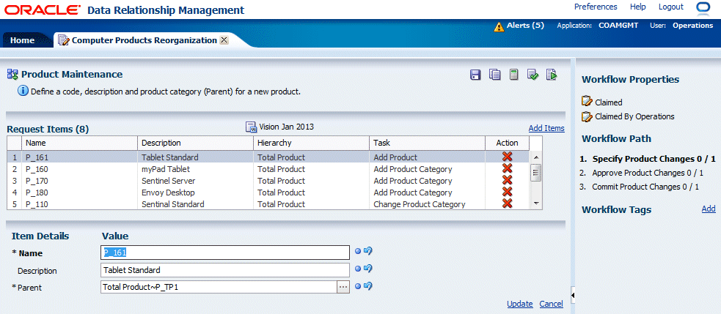Remove the P_170 Sentinel Server row

pos(507,181)
